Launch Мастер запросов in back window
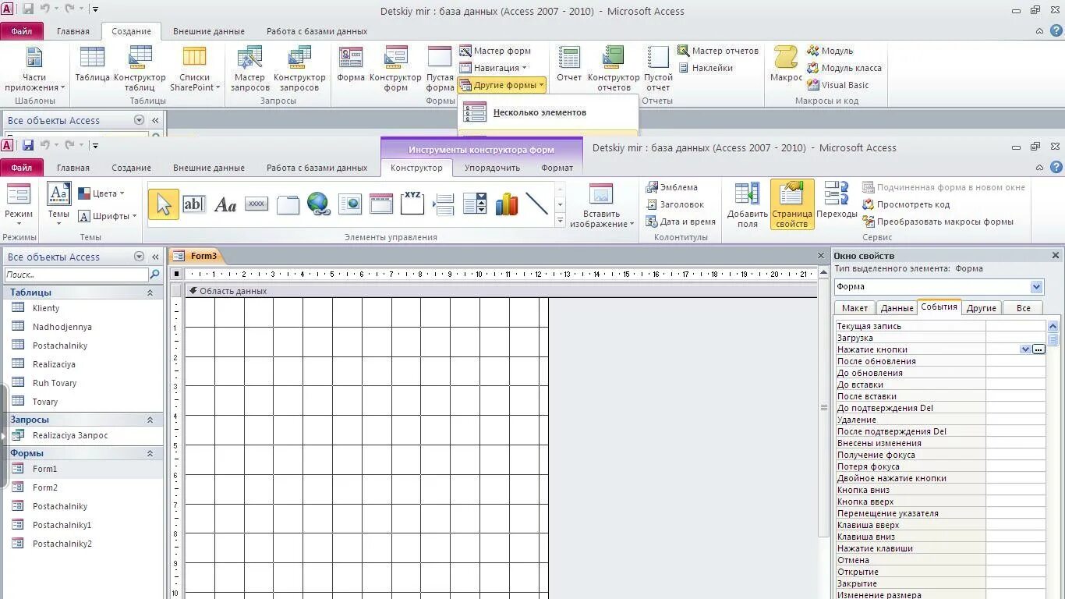Viewport: 1065px width, 599px height. [249, 69]
